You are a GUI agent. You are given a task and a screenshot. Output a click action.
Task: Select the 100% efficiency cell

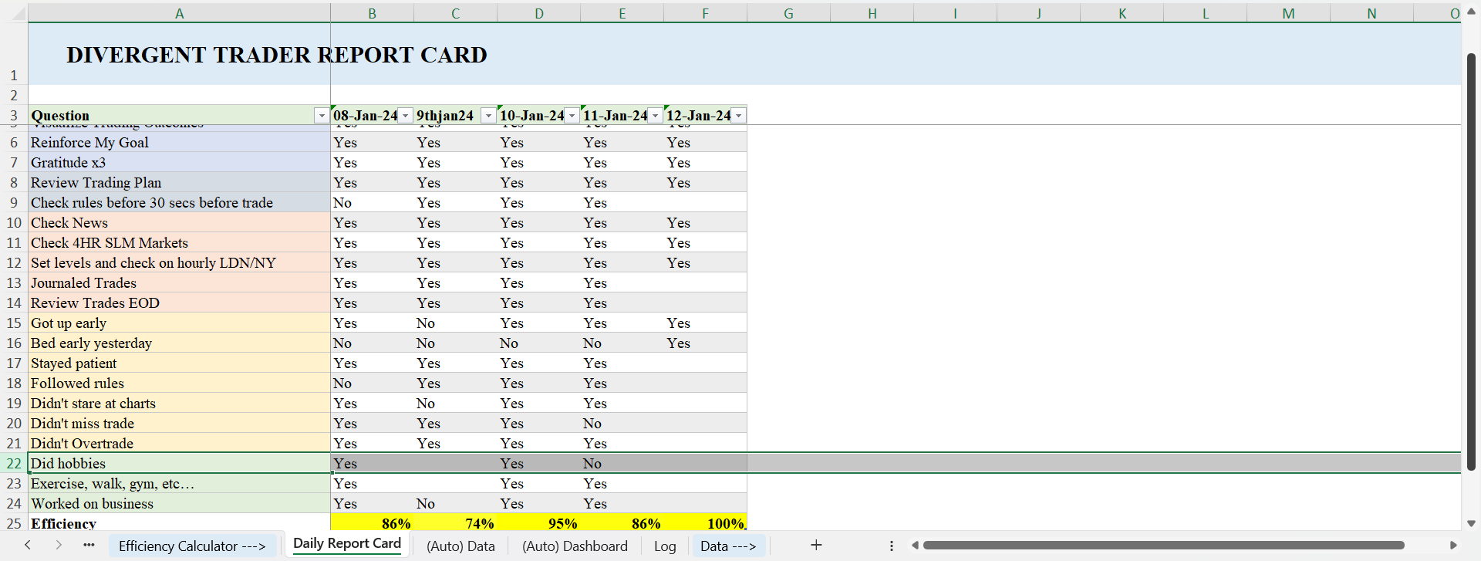[x=705, y=523]
